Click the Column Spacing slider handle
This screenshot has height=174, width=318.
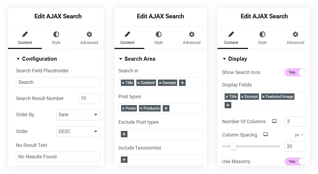click(233, 146)
